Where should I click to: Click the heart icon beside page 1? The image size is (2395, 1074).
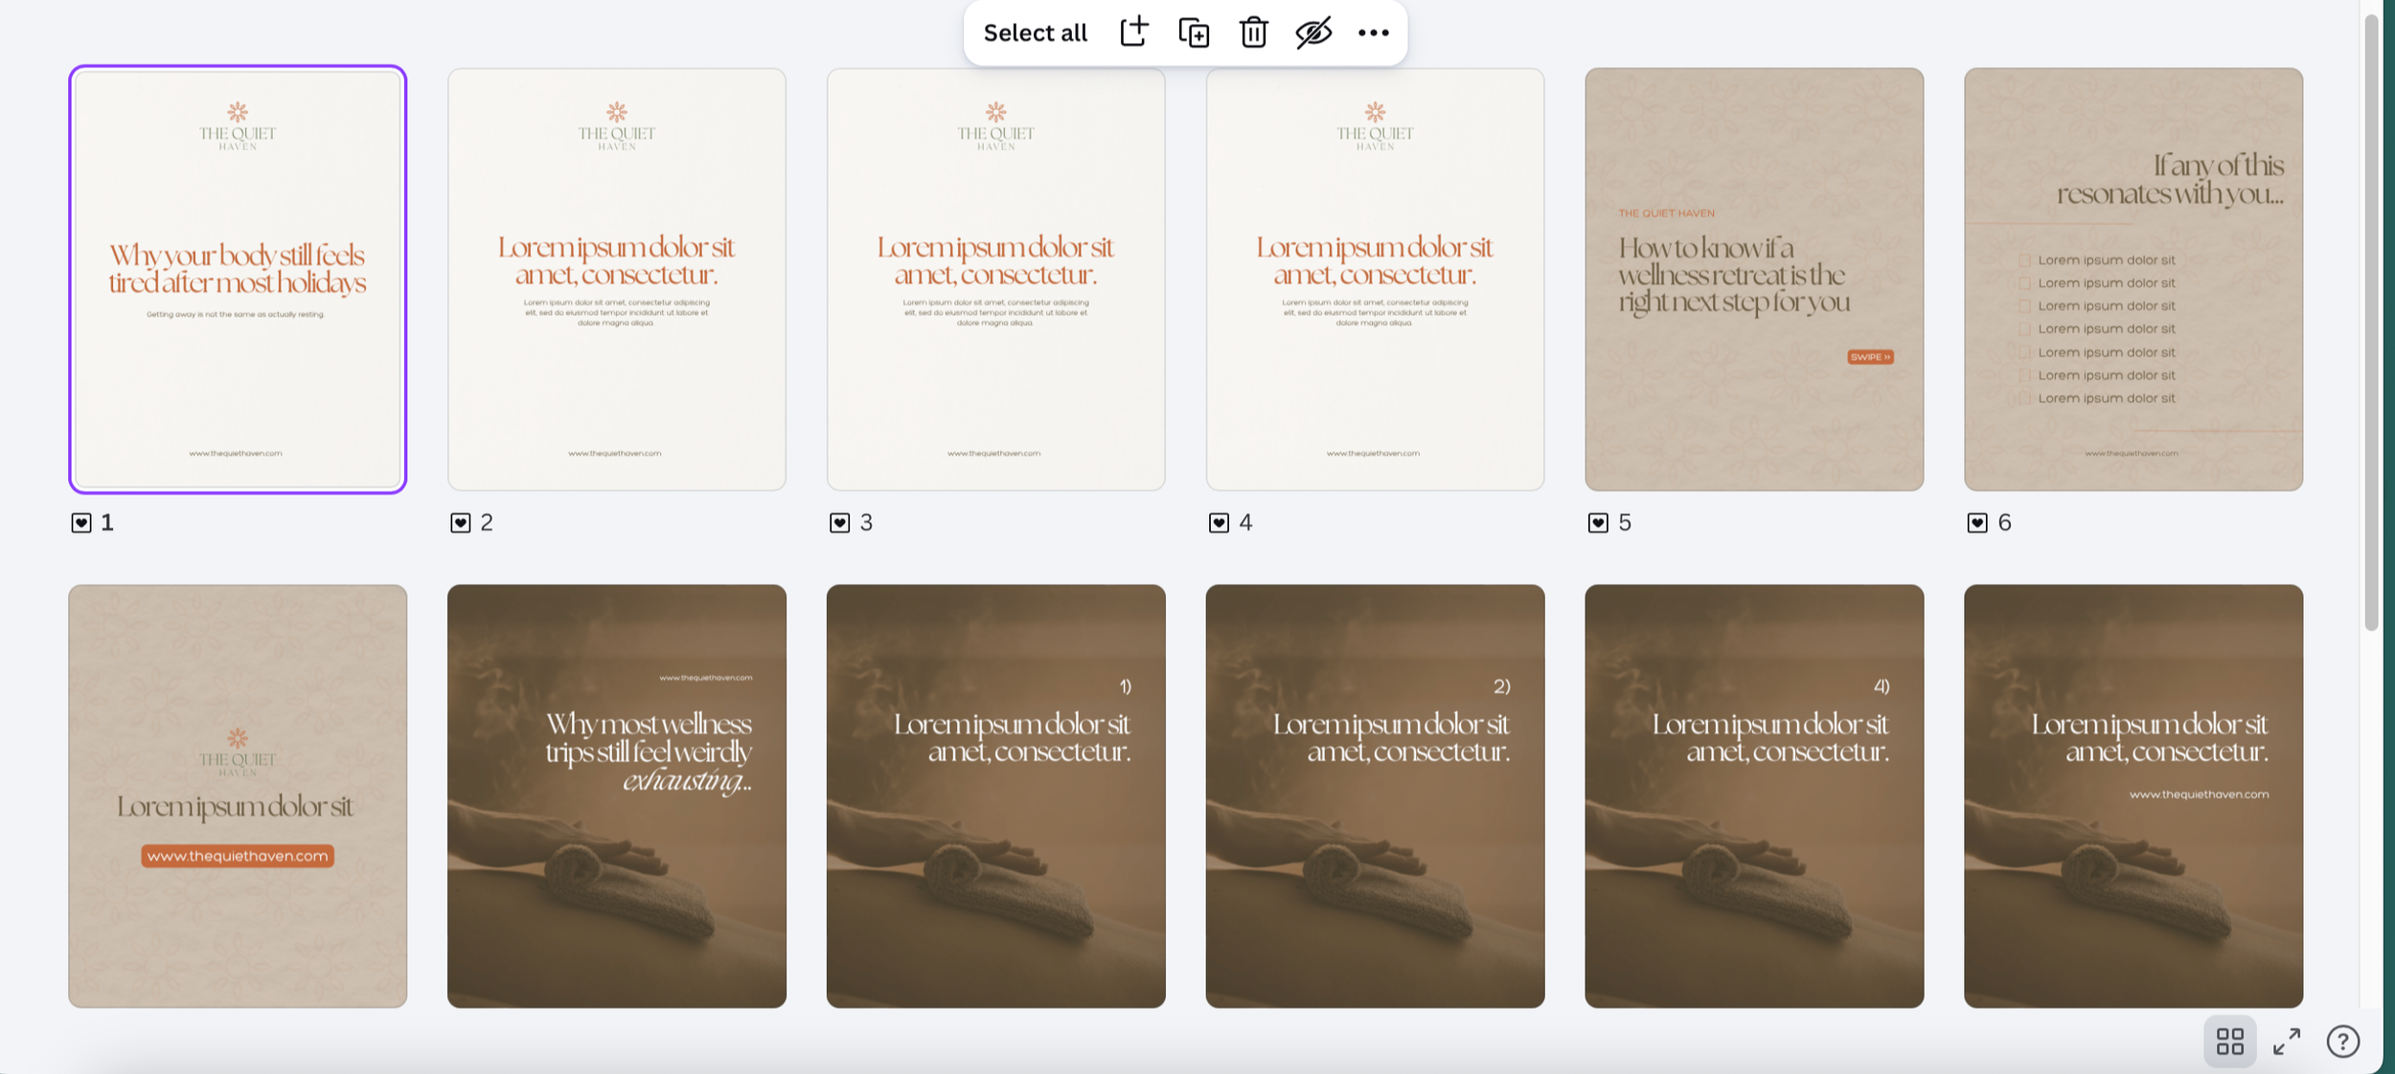pos(81,523)
